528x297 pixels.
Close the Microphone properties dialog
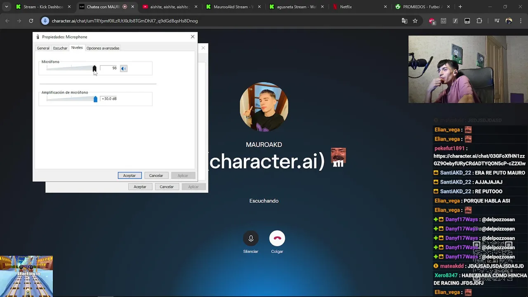193,37
